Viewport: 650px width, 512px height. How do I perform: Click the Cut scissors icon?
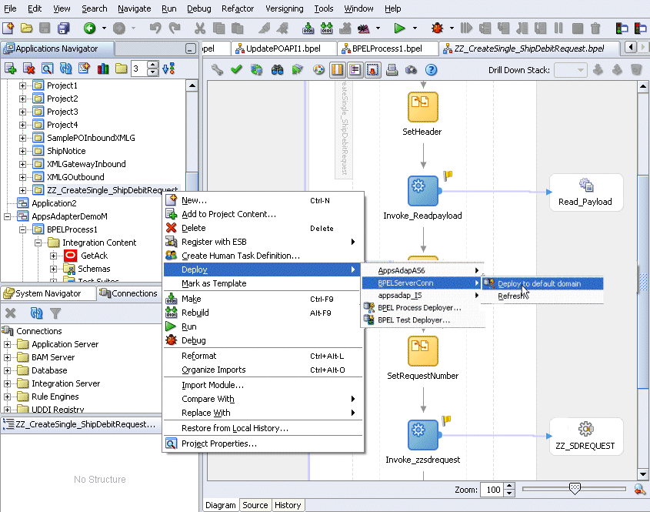200,28
